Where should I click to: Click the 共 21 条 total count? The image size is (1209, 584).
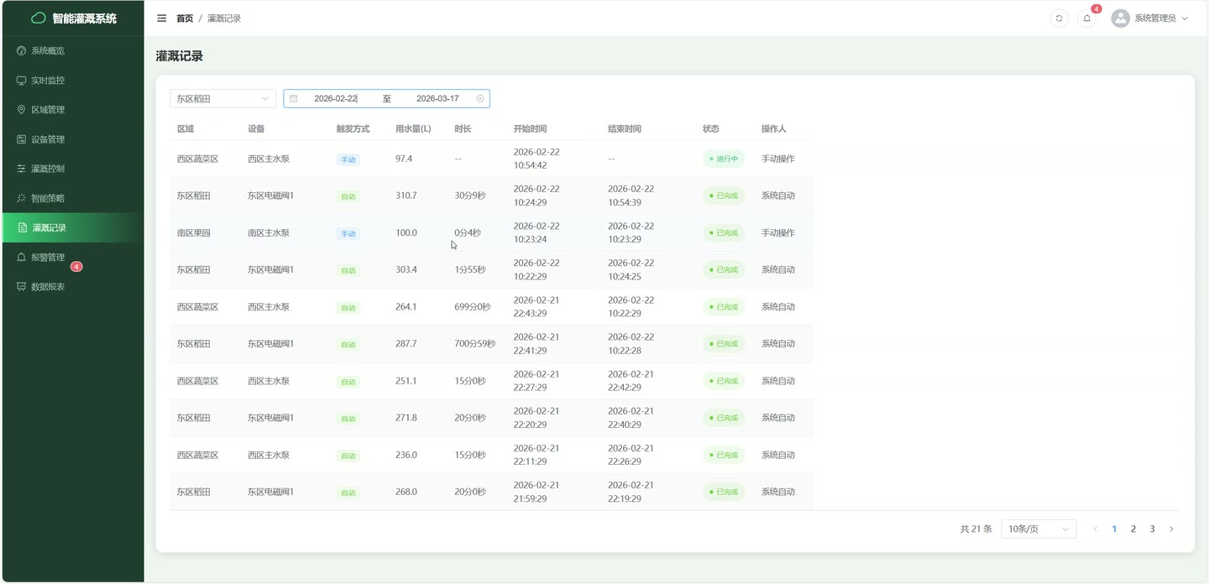976,529
